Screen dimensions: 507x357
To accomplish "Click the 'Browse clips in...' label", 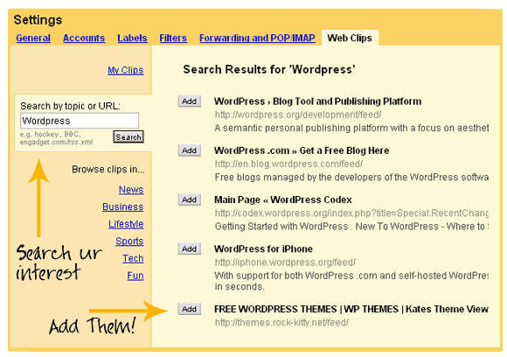I will pyautogui.click(x=108, y=169).
